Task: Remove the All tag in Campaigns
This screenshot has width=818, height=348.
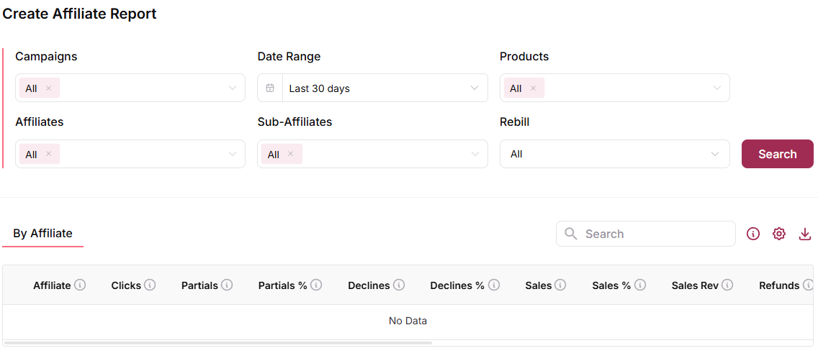Action: tap(48, 88)
